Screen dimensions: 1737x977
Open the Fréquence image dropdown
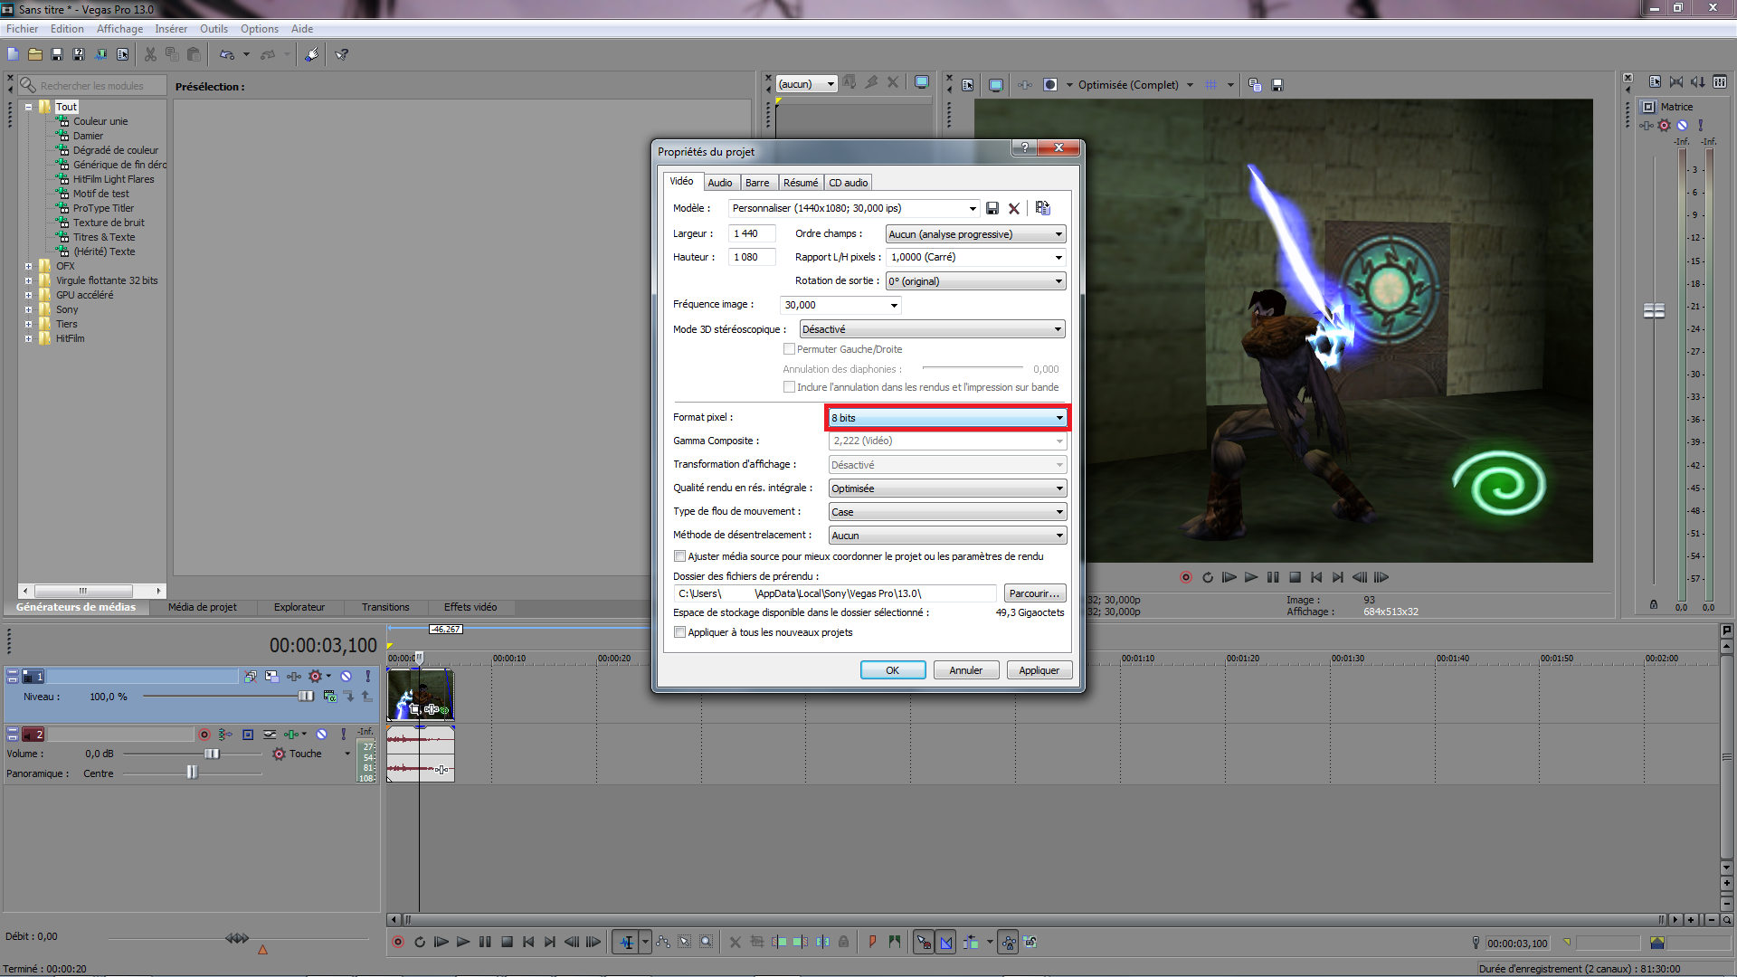[894, 305]
